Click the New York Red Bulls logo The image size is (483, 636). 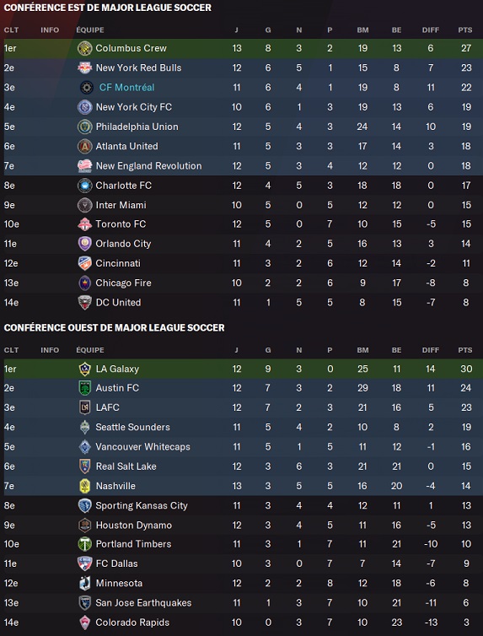(84, 67)
